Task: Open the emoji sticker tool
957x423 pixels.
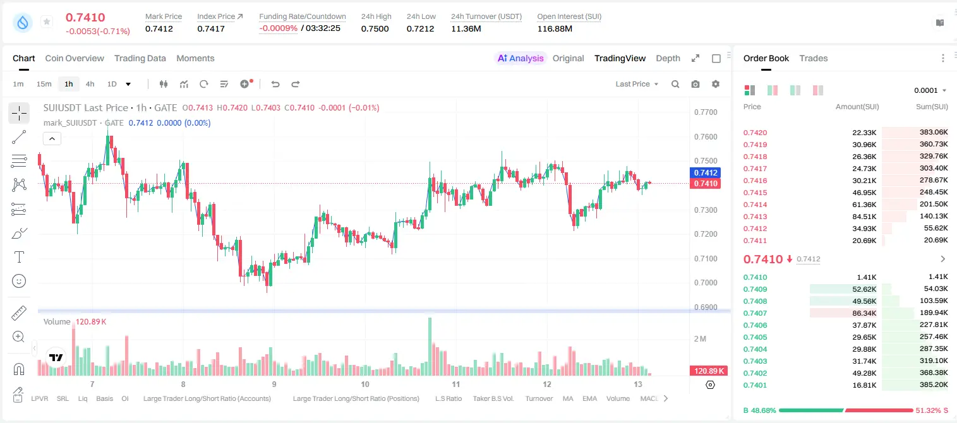Action: 19,281
